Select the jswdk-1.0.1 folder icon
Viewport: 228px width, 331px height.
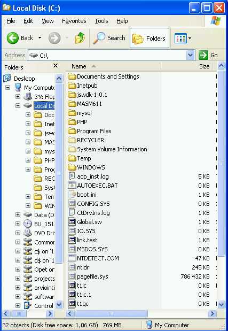[72, 95]
